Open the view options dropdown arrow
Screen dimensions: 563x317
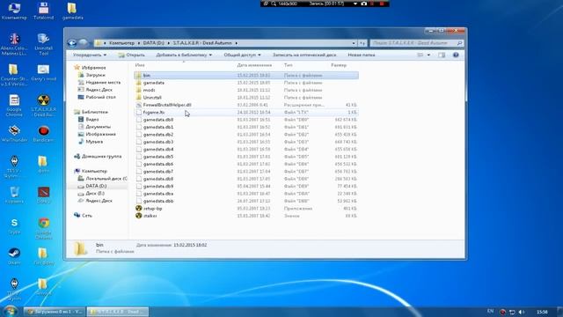tap(428, 55)
